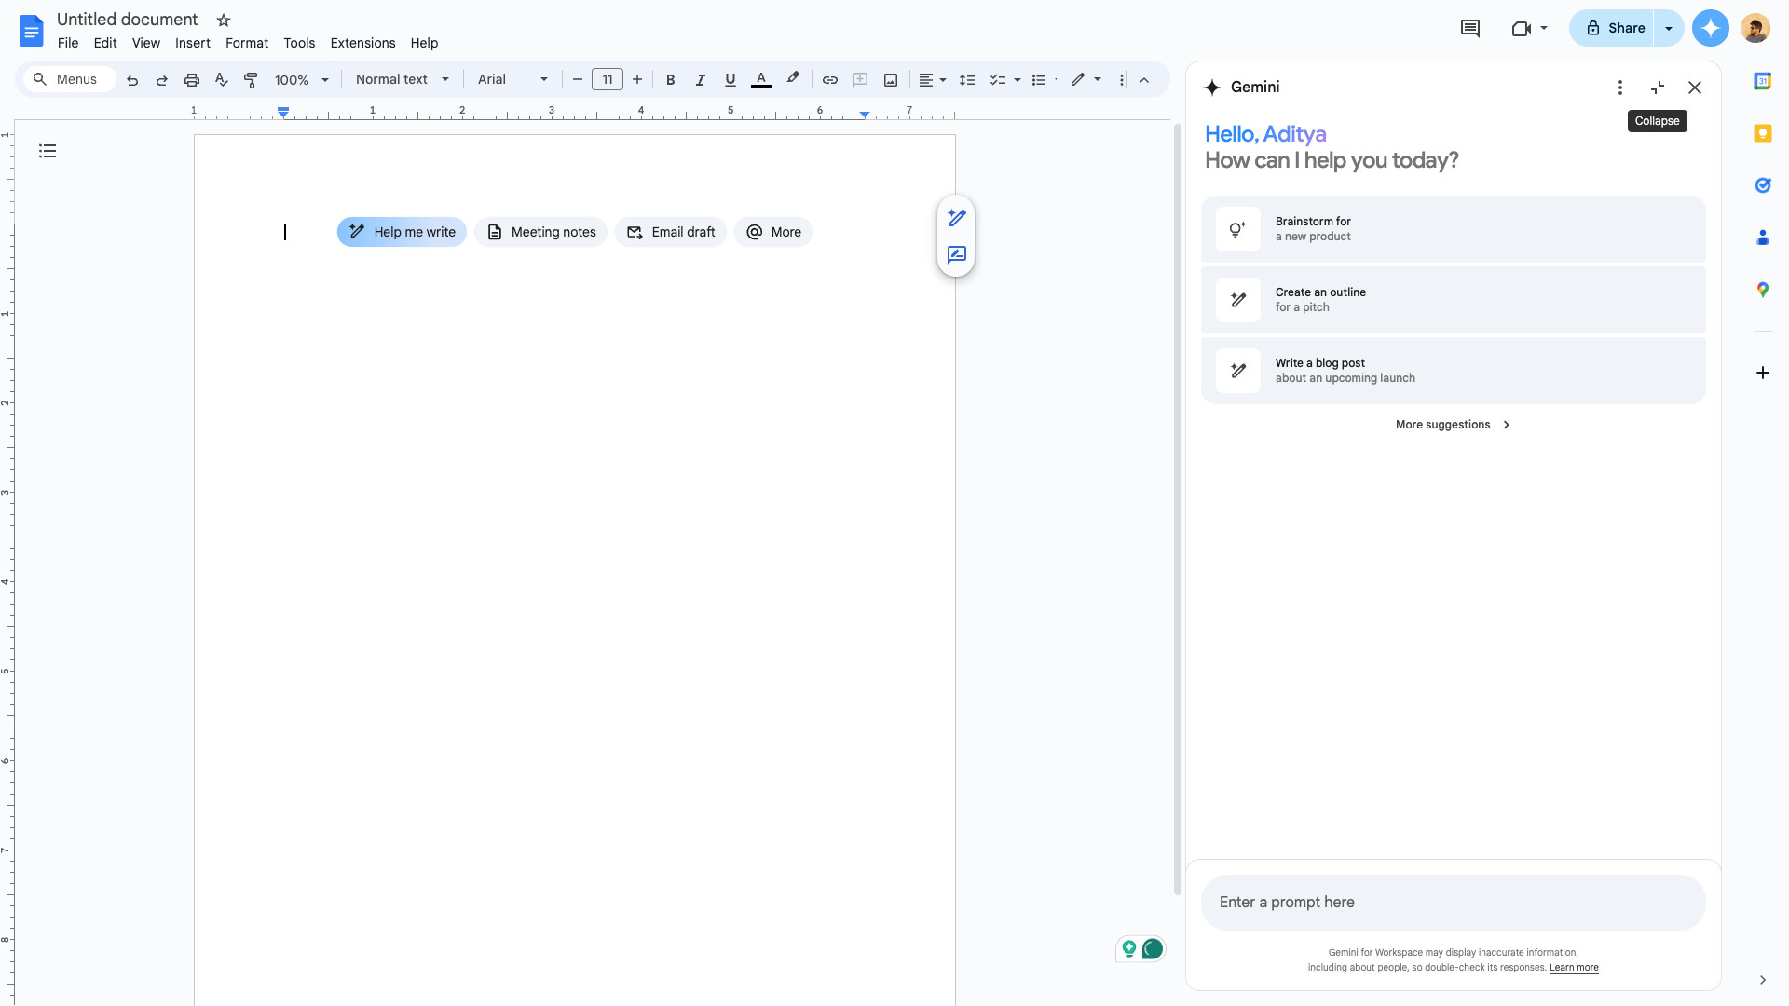Click More writing options menu
The image size is (1789, 1006).
point(772,232)
